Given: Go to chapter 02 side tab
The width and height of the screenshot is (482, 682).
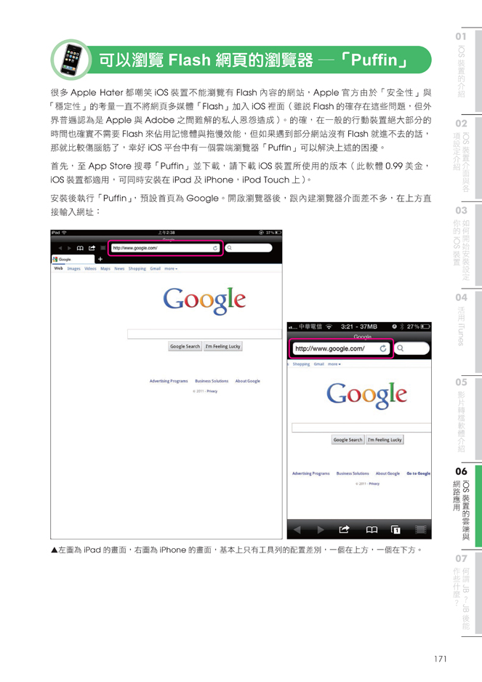Looking at the screenshot, I should 467,158.
